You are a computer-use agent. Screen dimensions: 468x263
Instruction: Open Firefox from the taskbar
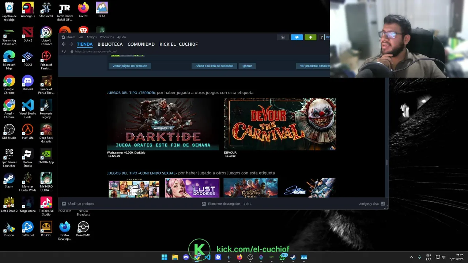click(239, 257)
